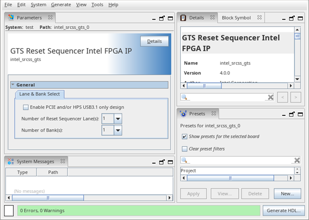309x220 pixels.
Task: Click the magnifier icon in Presets search
Action: click(x=184, y=160)
